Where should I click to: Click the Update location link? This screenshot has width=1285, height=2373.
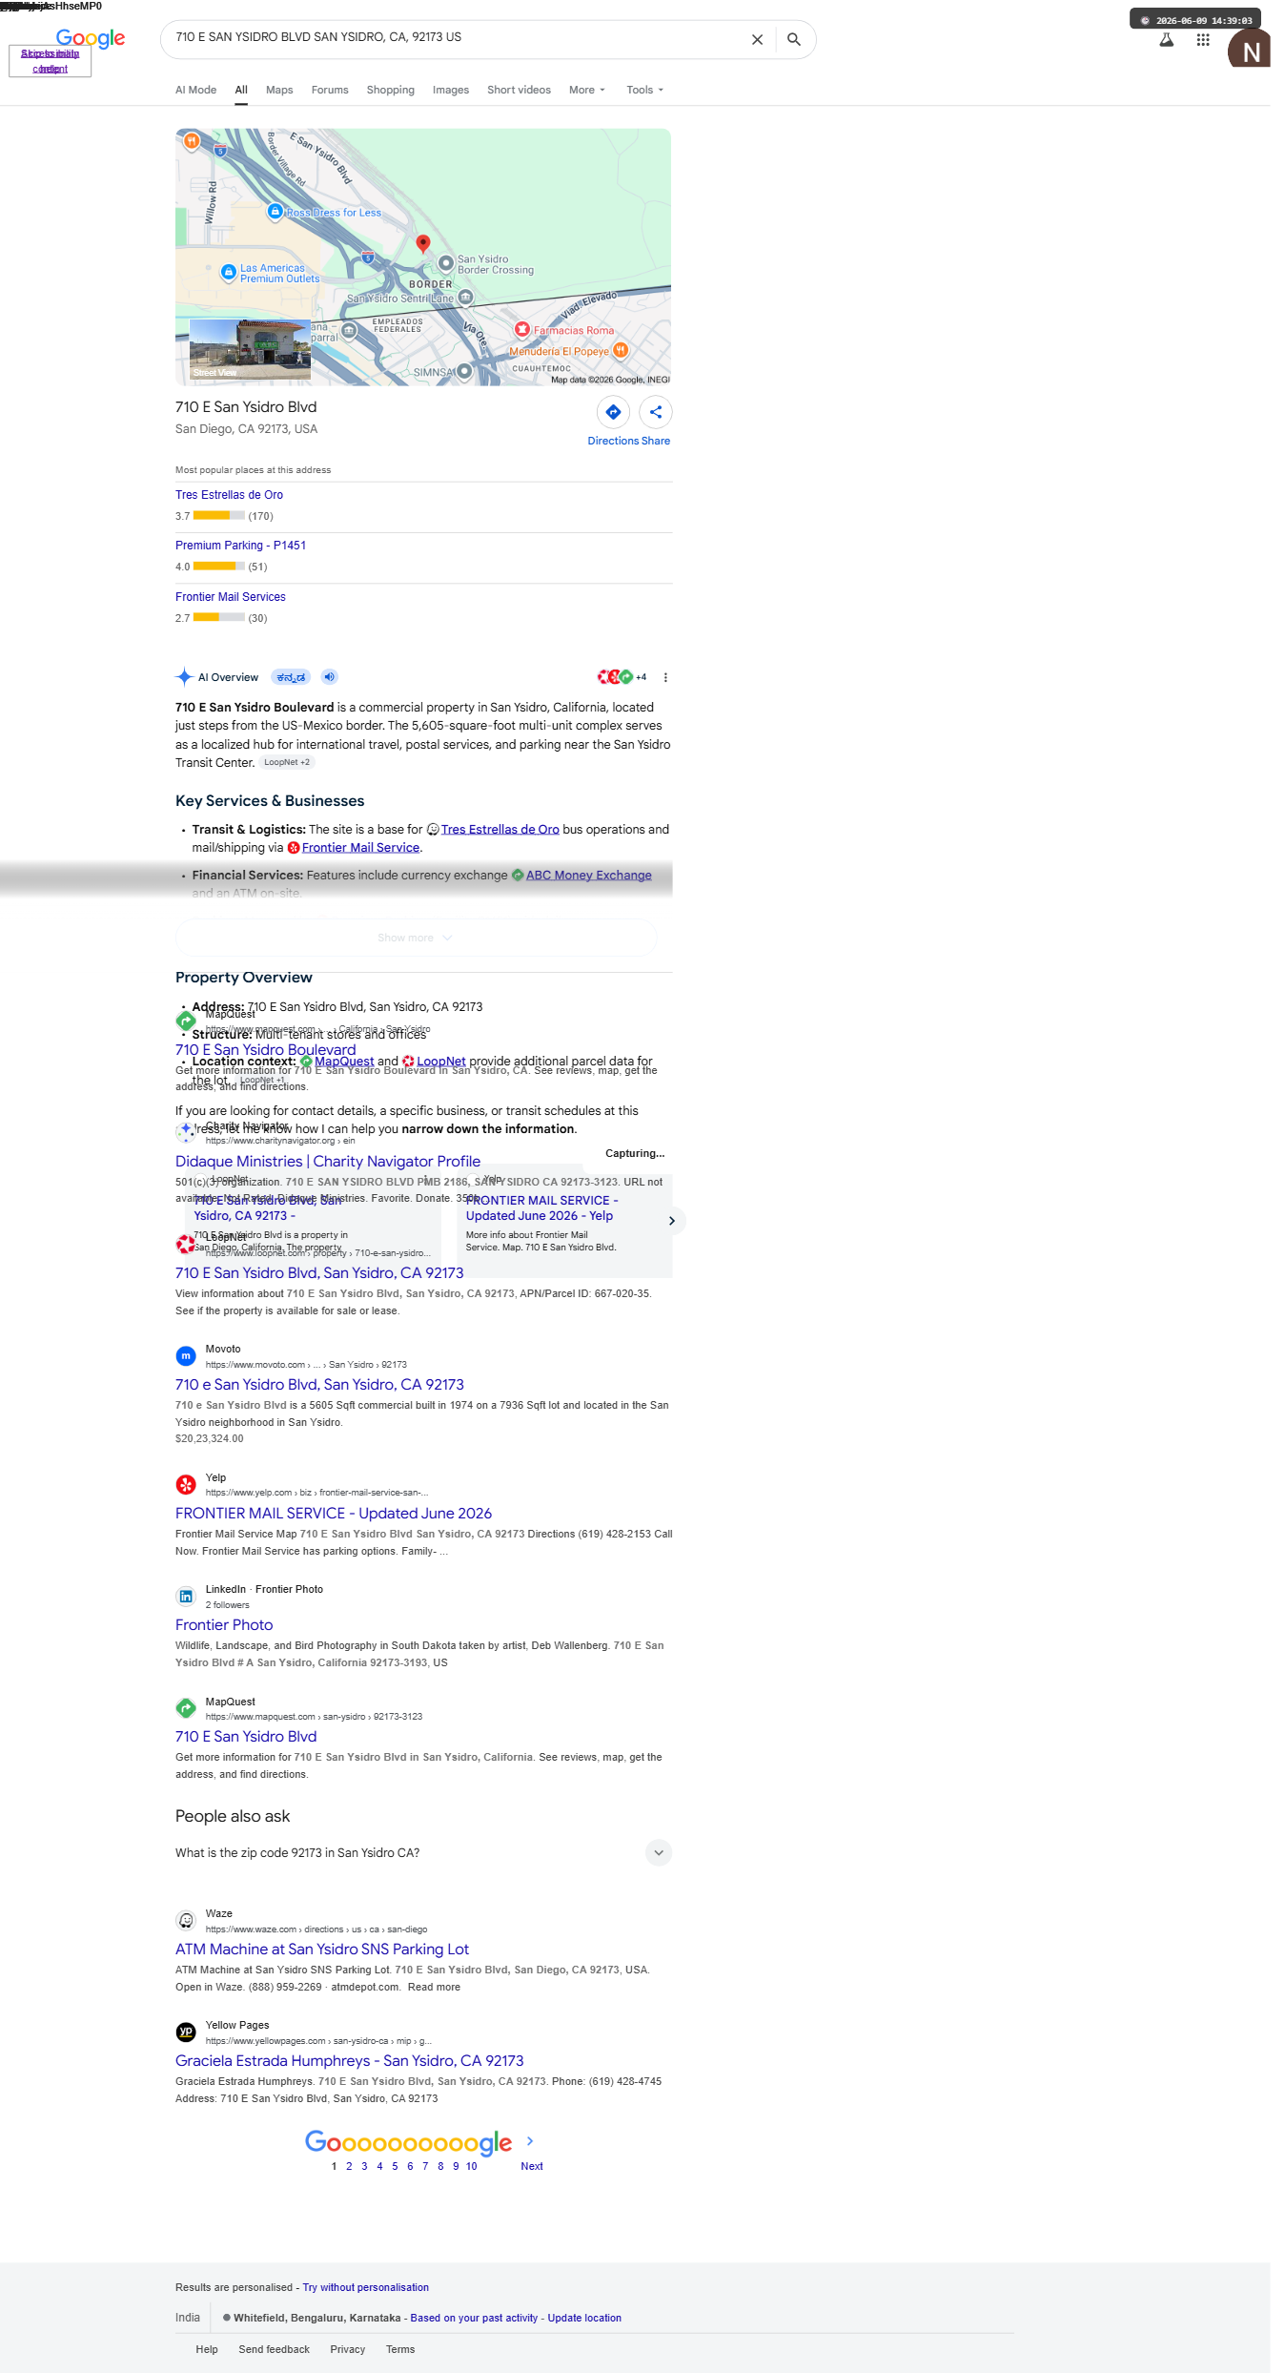[x=584, y=2318]
